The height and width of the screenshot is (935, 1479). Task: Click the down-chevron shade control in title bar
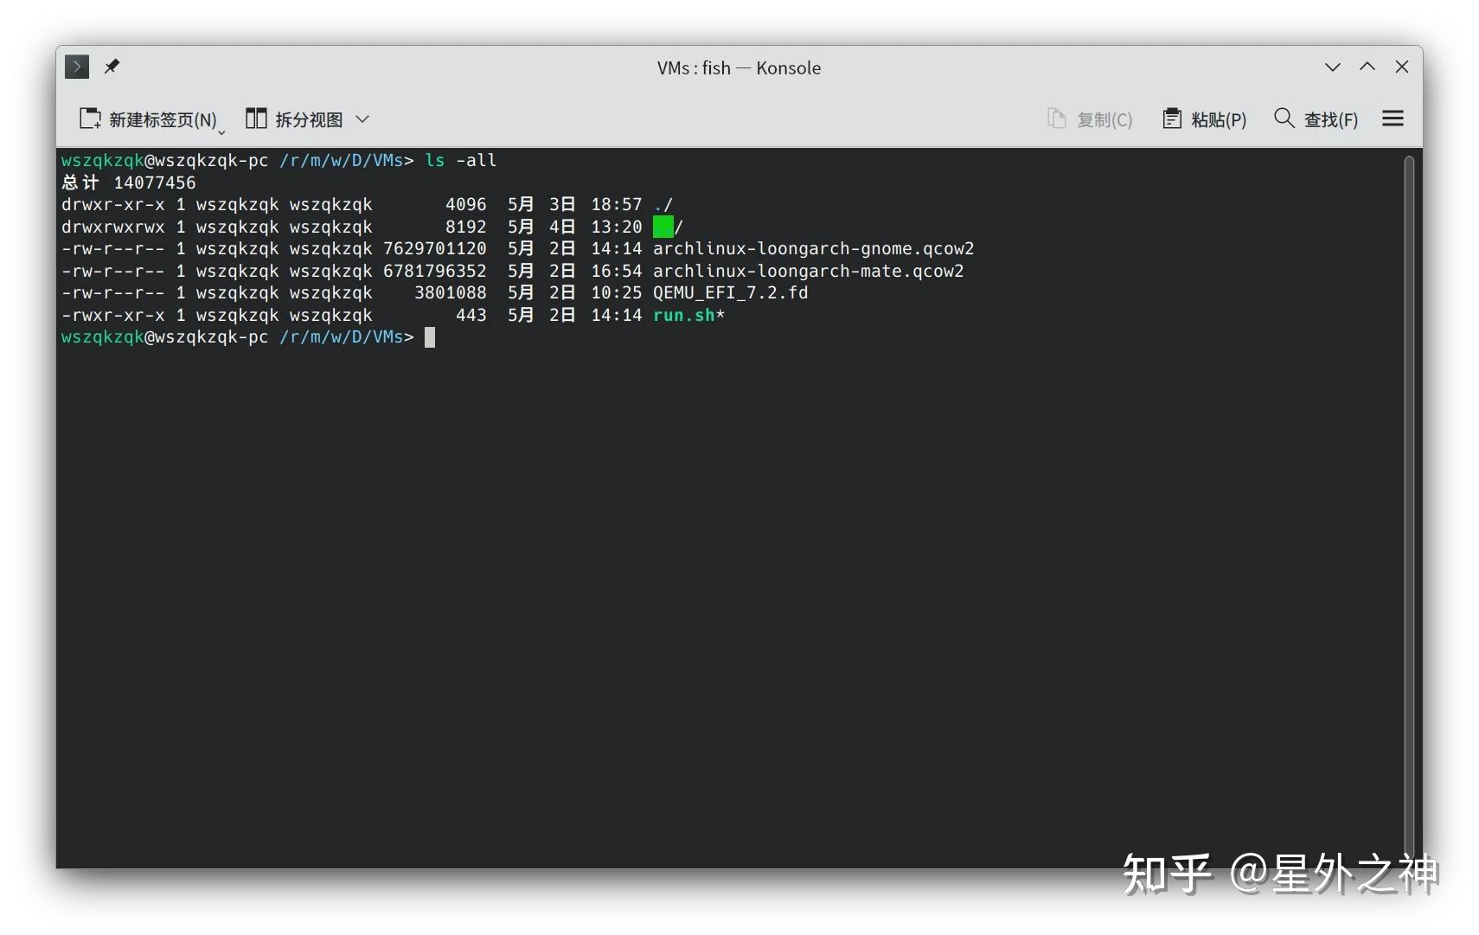[1332, 67]
